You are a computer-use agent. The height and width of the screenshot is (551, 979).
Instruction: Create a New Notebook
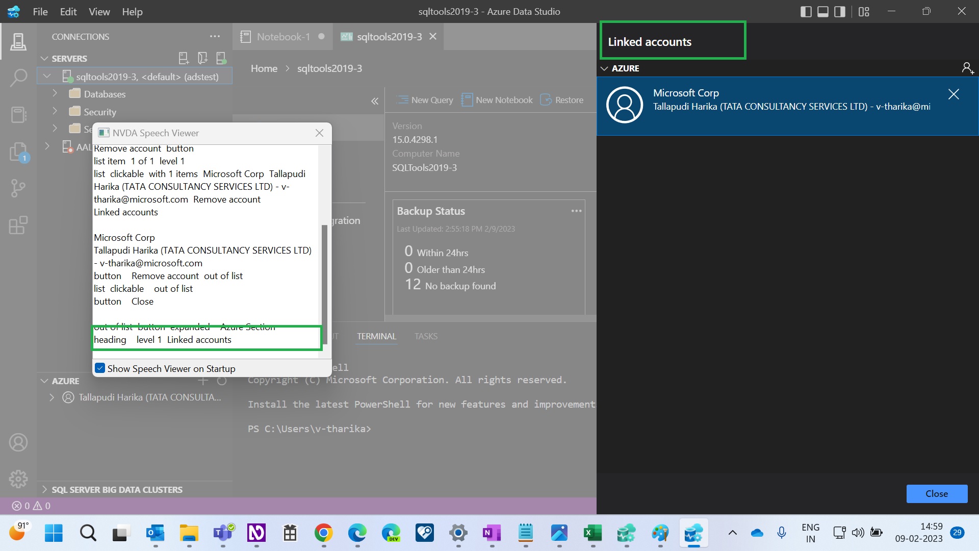(497, 99)
